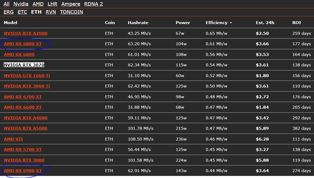The image size is (314, 178).
Task: View NVIDIA GTX 1660 Ti details
Action: coord(27,76)
